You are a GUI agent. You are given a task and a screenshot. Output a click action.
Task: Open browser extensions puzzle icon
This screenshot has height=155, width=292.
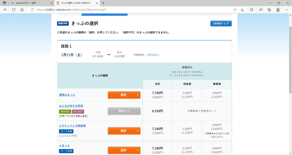click(252, 9)
